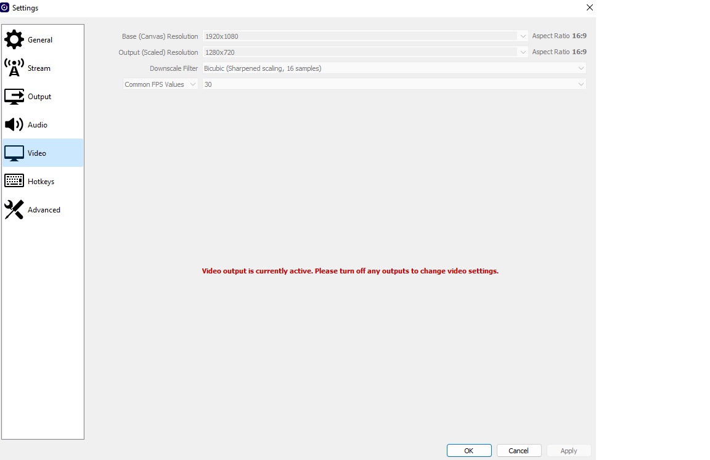Click the OBS logo in the title bar
The image size is (710, 460).
tap(5, 8)
